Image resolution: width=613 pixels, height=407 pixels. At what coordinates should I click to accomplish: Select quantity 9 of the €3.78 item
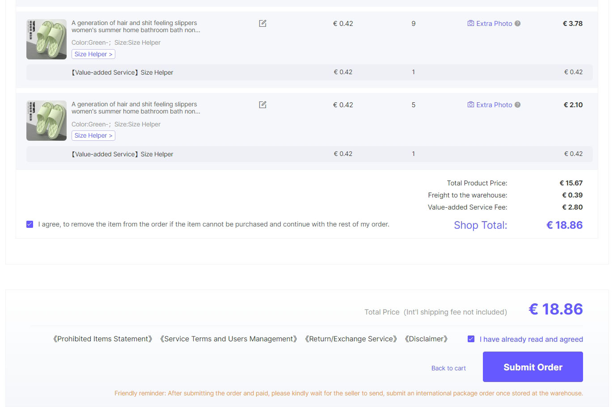point(414,23)
